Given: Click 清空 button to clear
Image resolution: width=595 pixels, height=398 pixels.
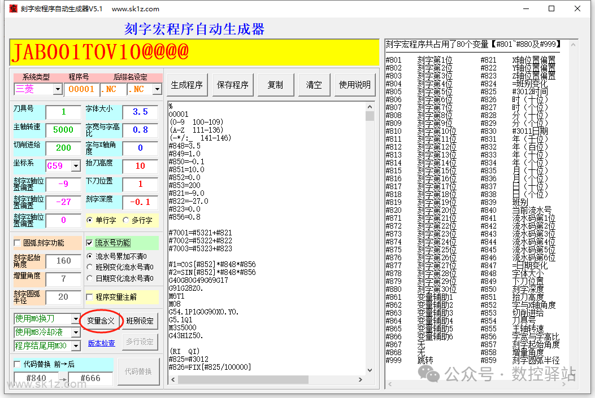Looking at the screenshot, I should [314, 85].
